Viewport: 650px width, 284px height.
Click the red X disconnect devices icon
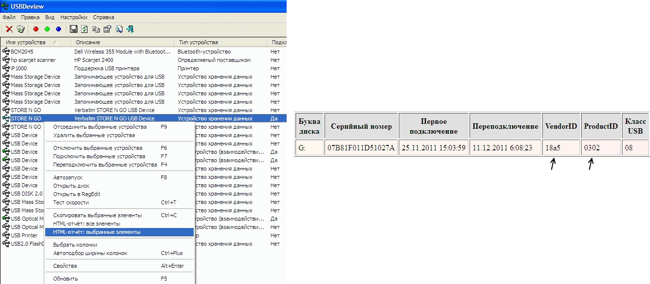(x=9, y=29)
